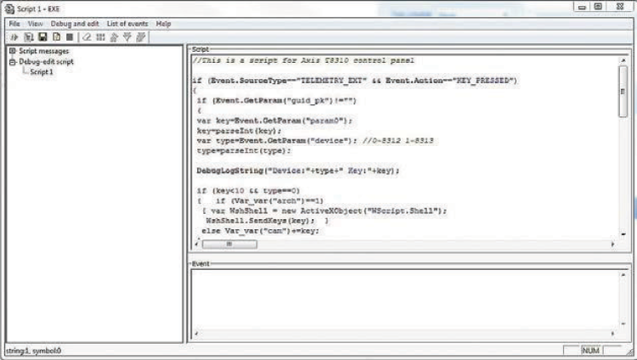Screen dimensions: 637x360
Task: Click the first toolbar icon with arrows
Action: pos(14,37)
